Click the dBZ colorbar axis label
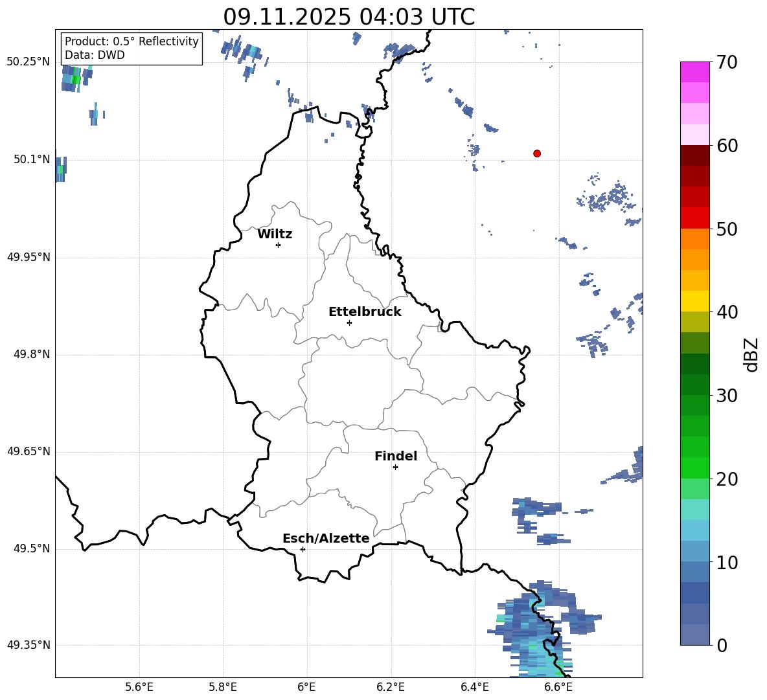The image size is (767, 700). (752, 354)
